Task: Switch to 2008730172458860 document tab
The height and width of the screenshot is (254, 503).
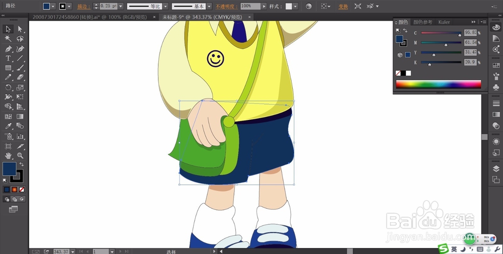Action: coord(90,17)
